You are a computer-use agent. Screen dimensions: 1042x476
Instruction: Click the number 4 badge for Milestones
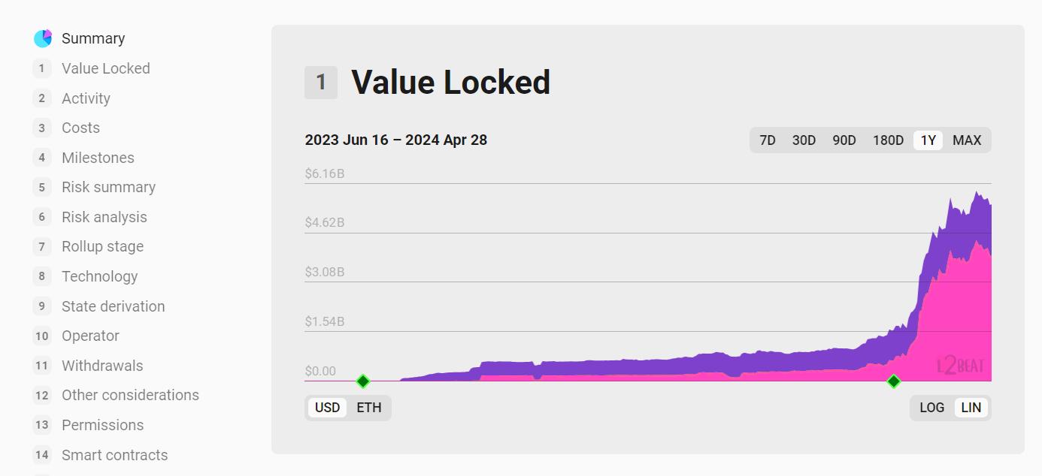[x=42, y=158]
